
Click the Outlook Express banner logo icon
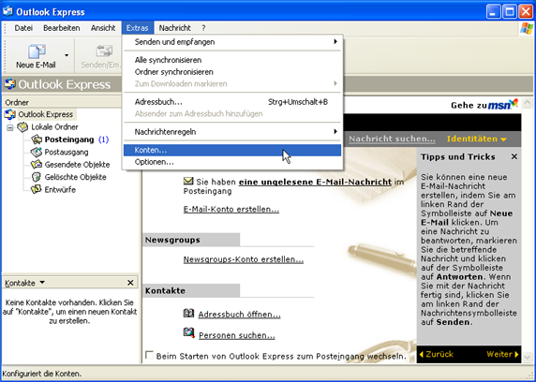10,84
